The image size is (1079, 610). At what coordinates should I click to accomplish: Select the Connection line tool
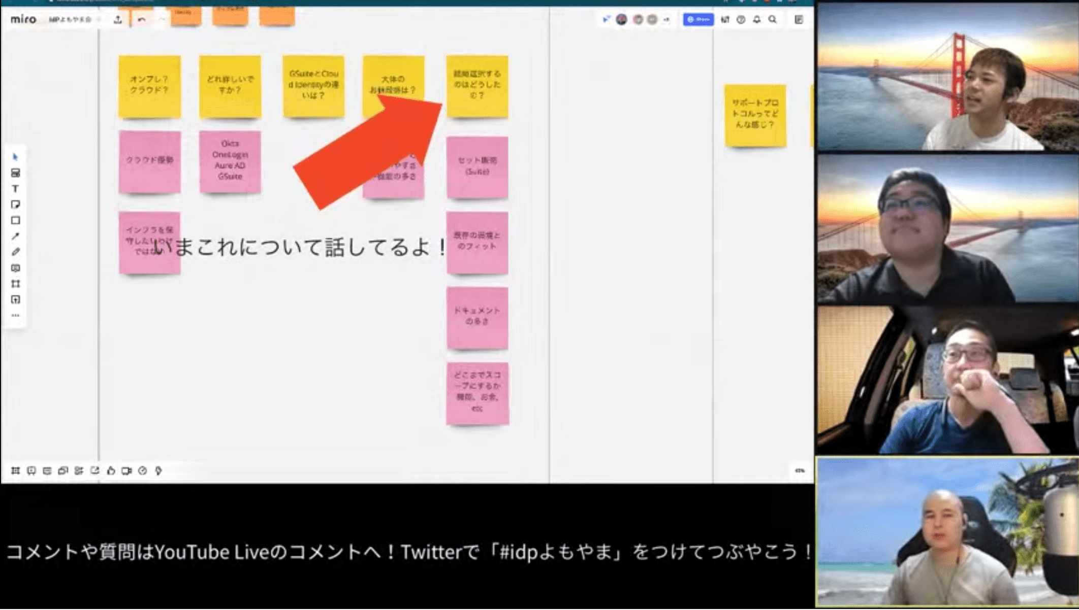coord(15,236)
